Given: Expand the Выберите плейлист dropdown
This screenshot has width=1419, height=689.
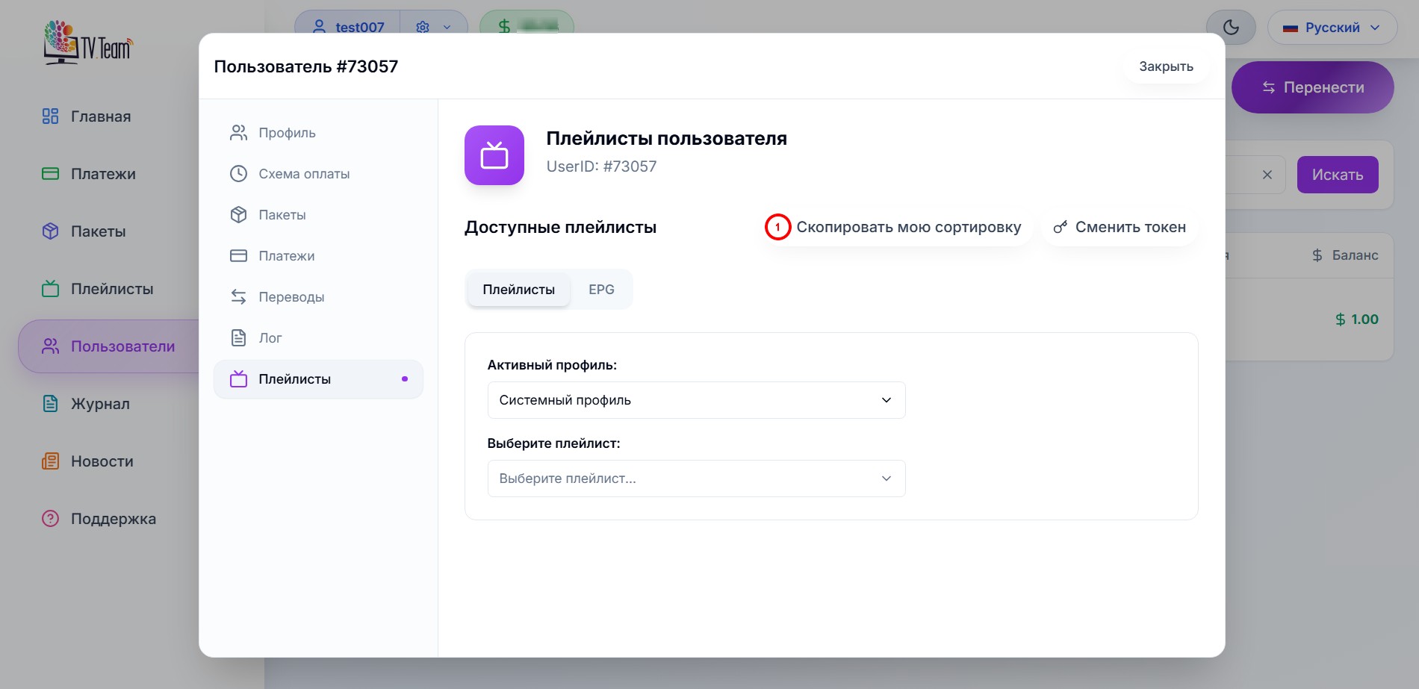Looking at the screenshot, I should (695, 478).
